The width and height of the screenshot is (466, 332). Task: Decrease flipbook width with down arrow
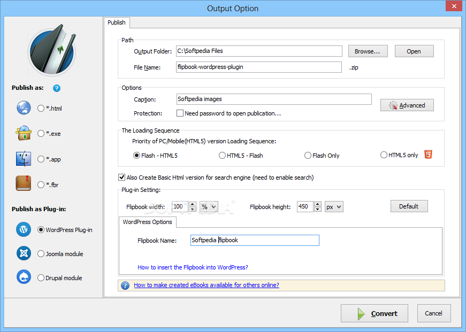[193, 210]
